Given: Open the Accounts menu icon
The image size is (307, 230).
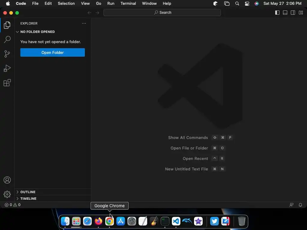Looking at the screenshot, I should click(x=7, y=180).
